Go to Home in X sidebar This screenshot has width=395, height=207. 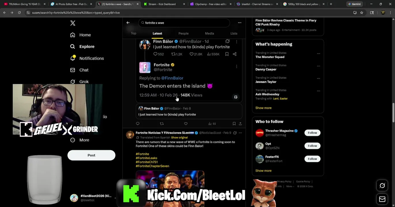tap(81, 35)
